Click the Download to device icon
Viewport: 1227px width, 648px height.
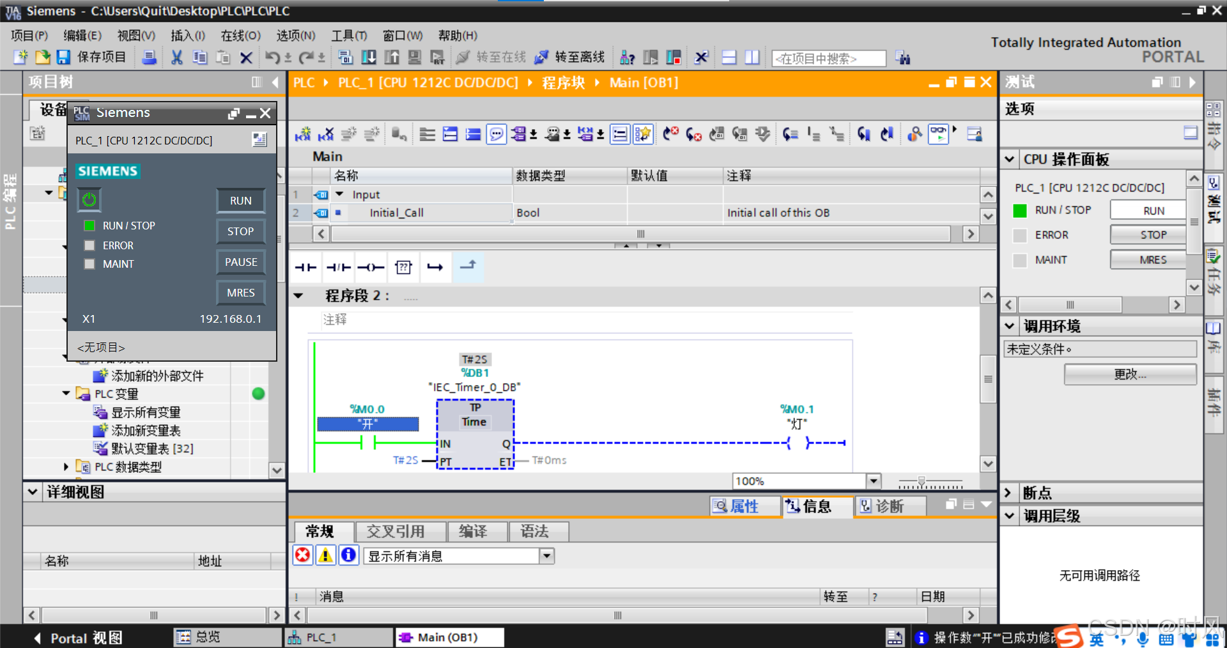point(369,58)
